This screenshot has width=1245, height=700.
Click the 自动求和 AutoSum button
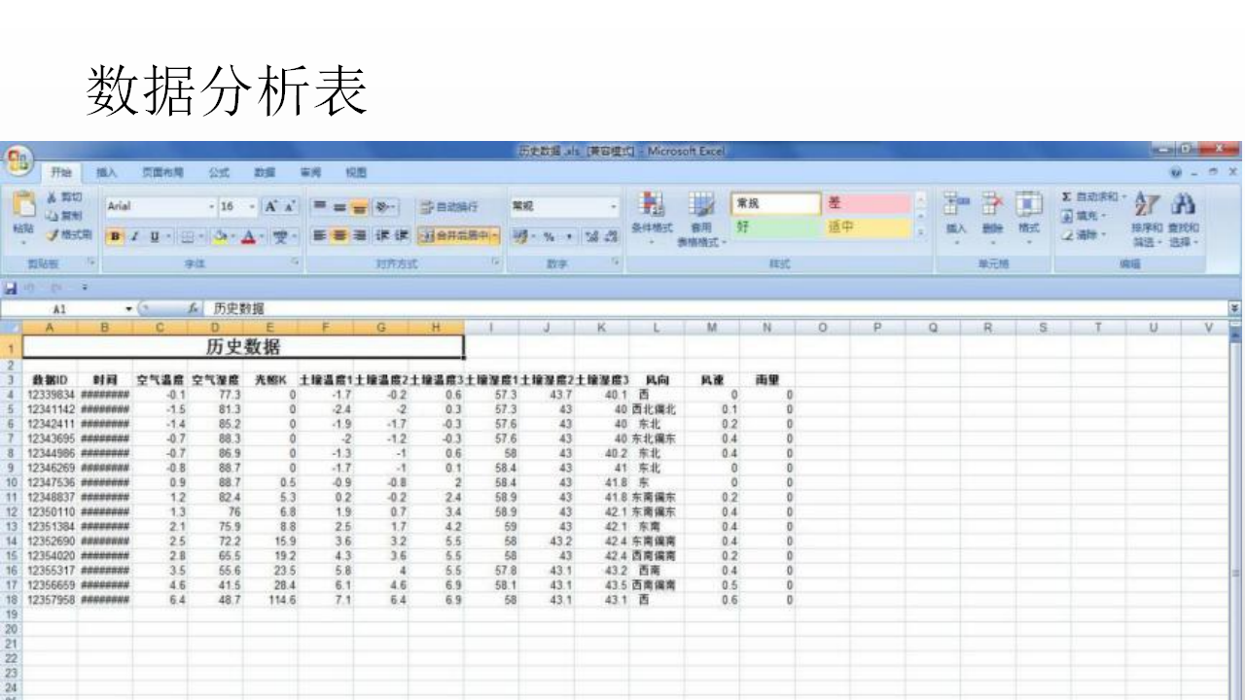(x=1093, y=197)
